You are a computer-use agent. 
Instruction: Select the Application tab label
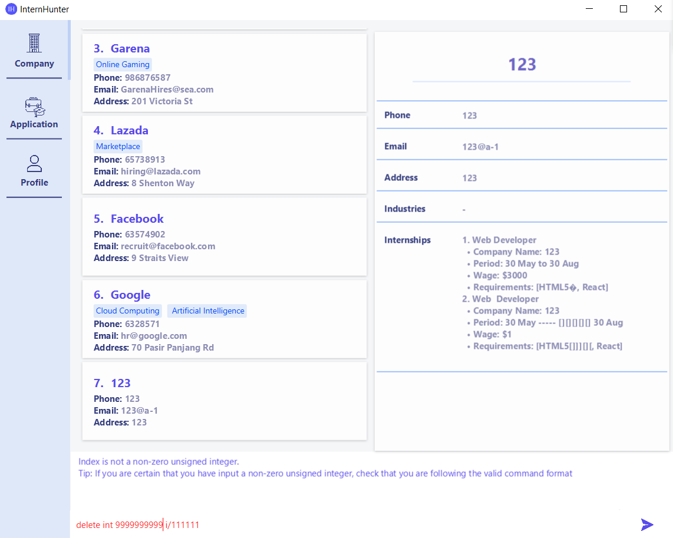[34, 124]
